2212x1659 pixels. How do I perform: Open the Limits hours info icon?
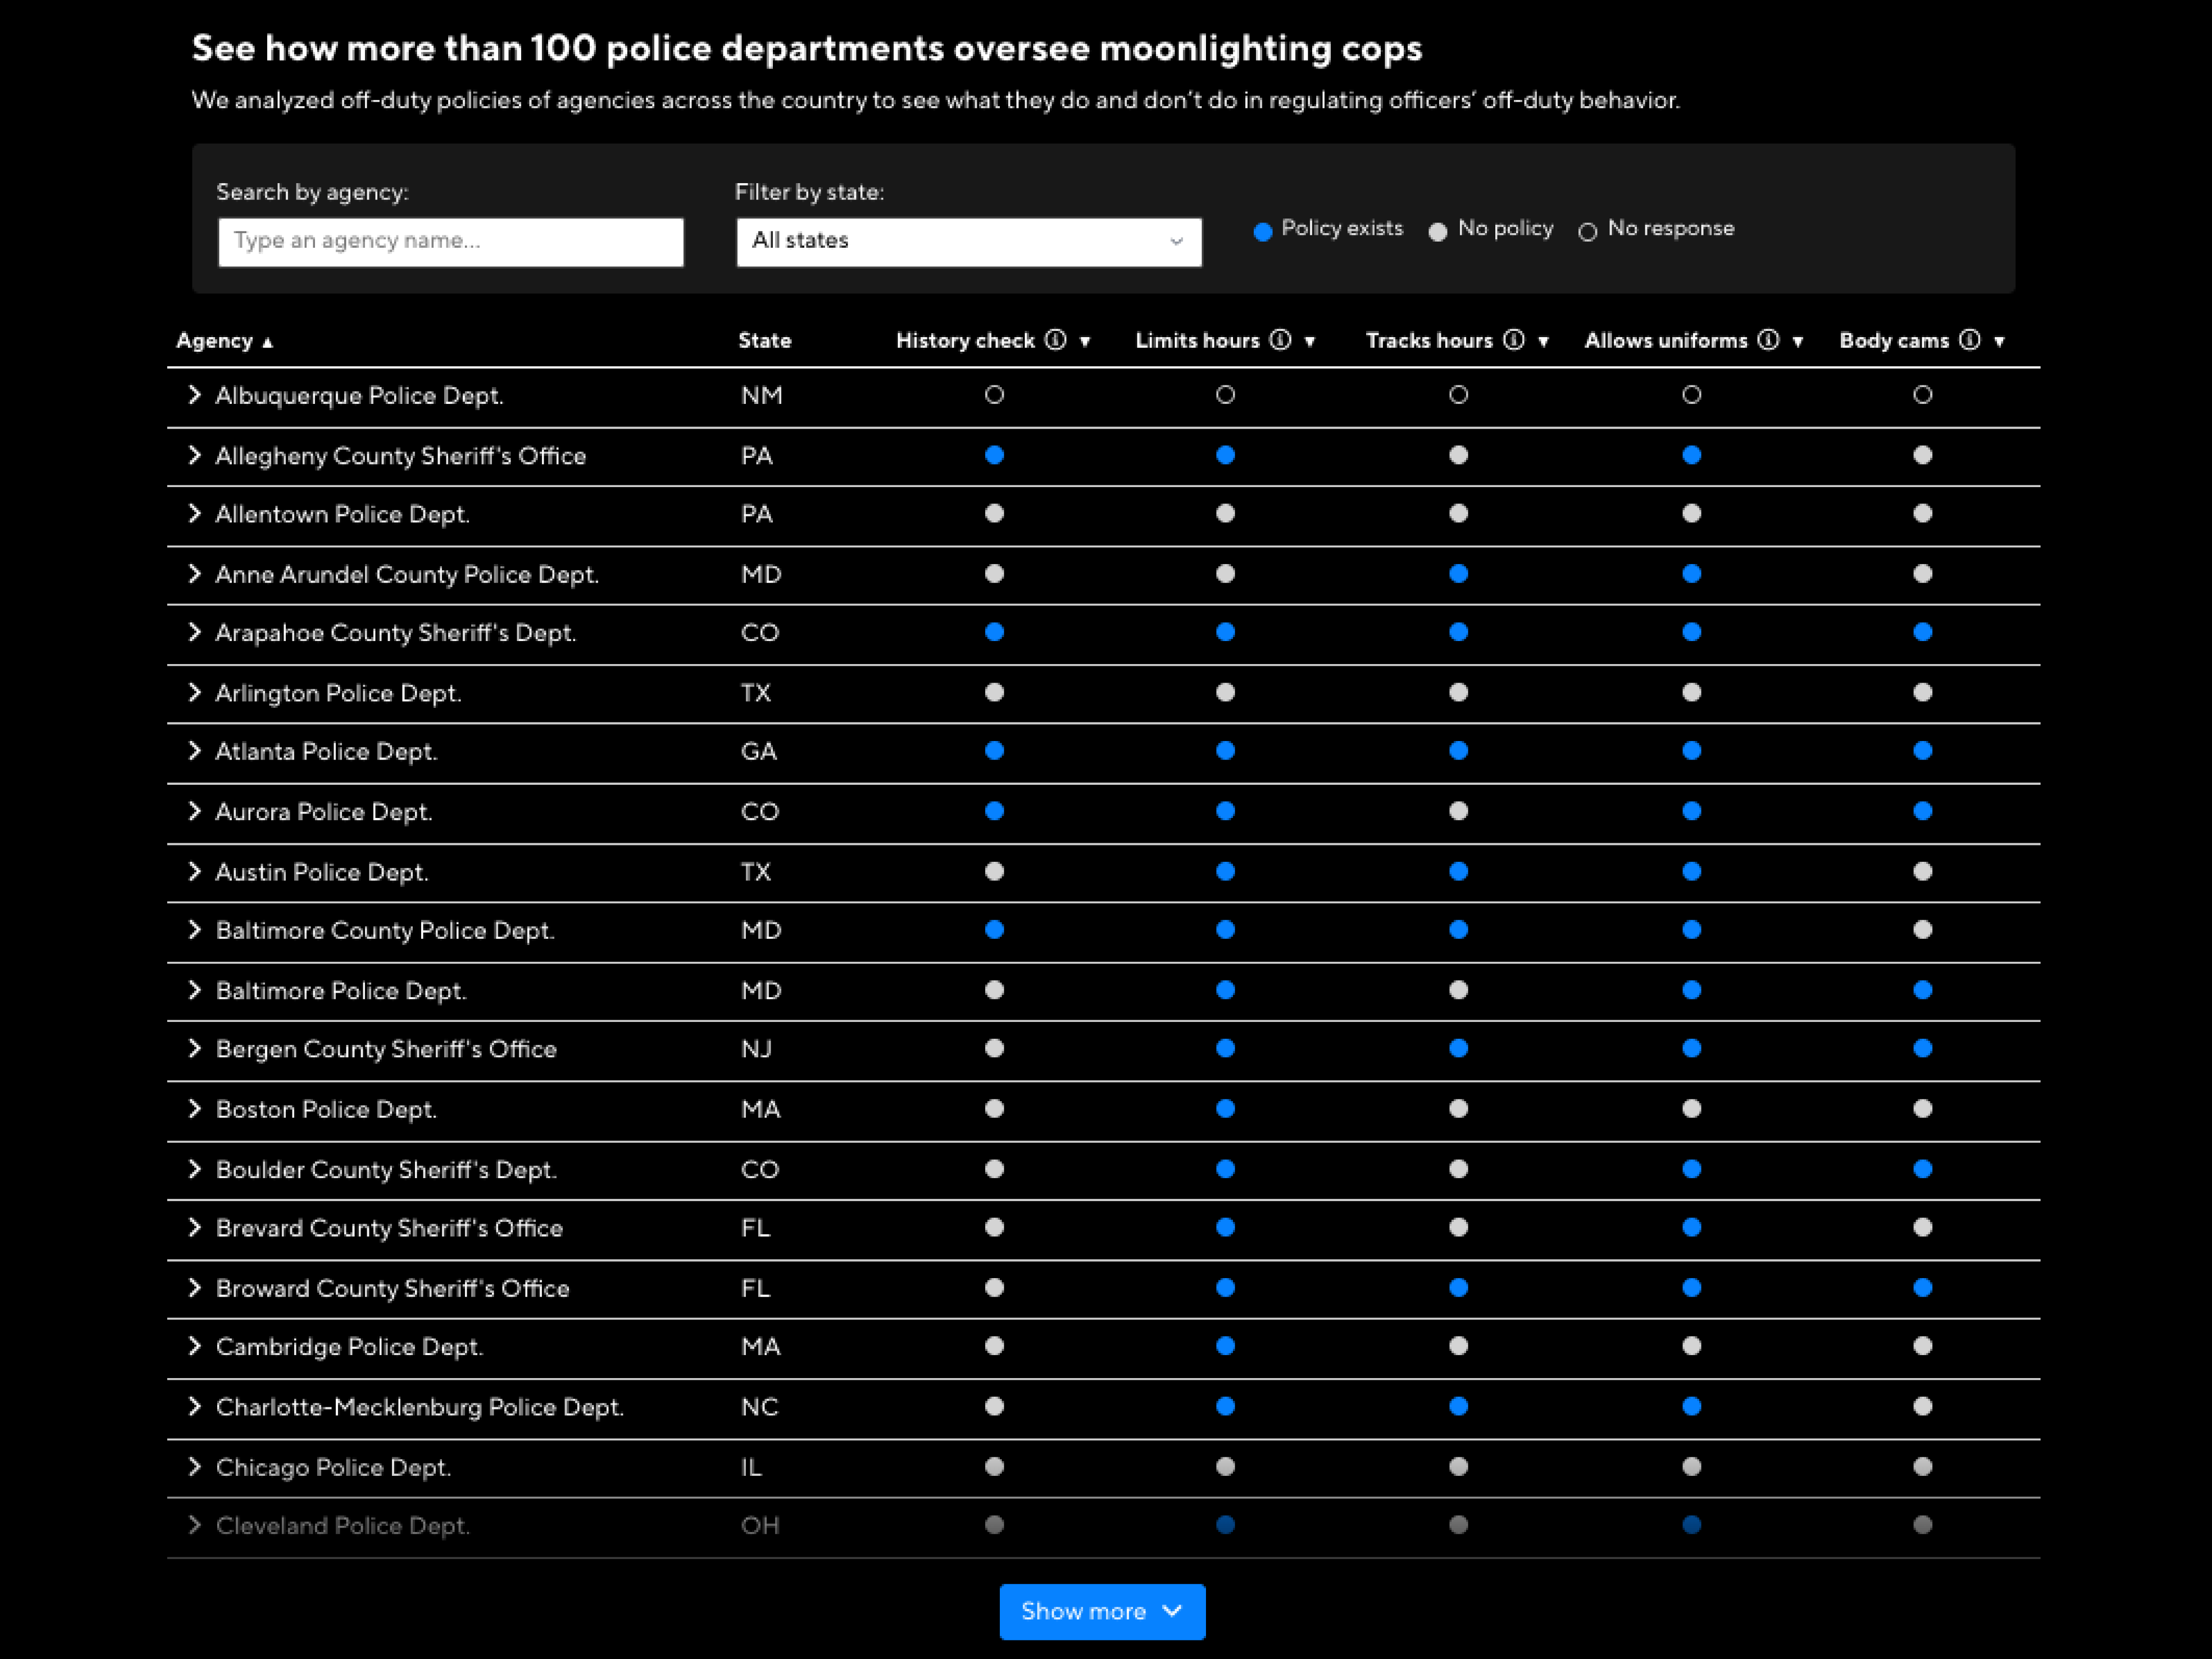click(x=1280, y=340)
